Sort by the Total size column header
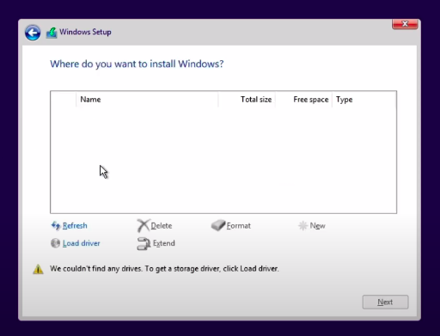 (x=247, y=100)
